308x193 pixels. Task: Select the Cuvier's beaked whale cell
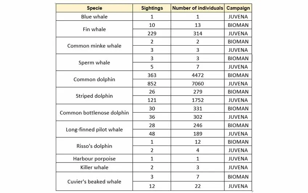point(94,181)
